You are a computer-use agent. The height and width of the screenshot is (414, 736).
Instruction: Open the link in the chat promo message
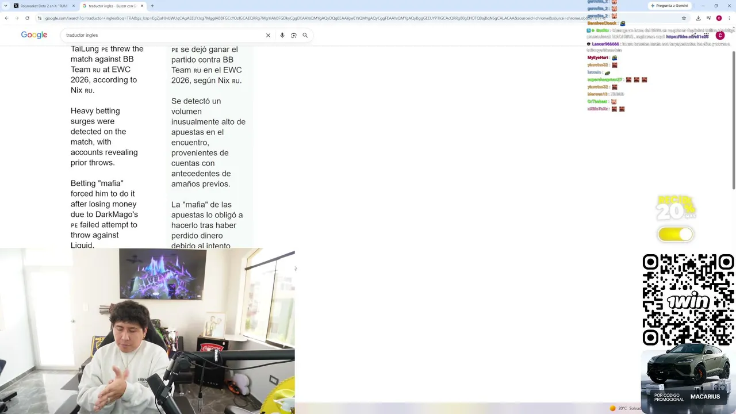point(687,36)
